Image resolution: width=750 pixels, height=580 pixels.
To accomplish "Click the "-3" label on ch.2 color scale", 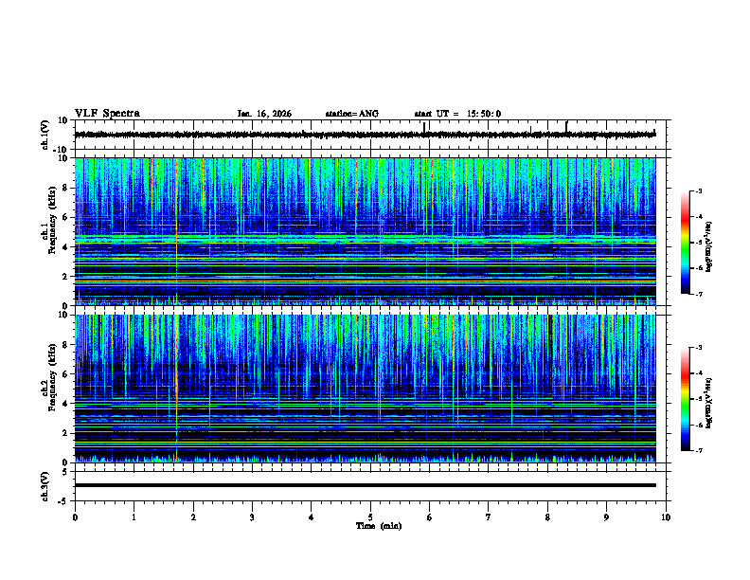I will click(x=698, y=348).
